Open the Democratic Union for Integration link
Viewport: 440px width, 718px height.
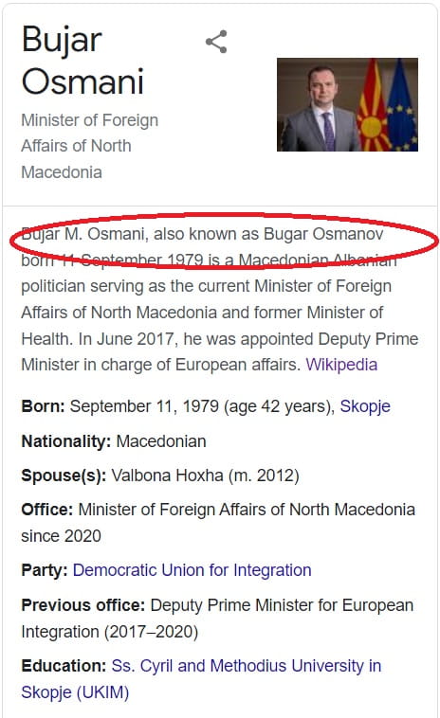click(192, 570)
